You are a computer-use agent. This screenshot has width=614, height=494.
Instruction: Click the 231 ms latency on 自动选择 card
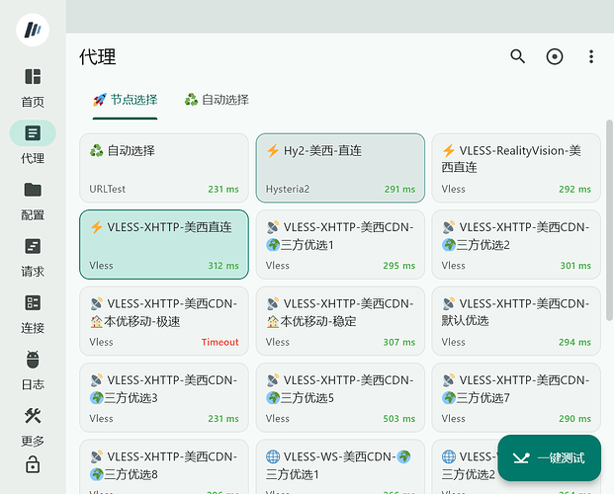click(223, 189)
